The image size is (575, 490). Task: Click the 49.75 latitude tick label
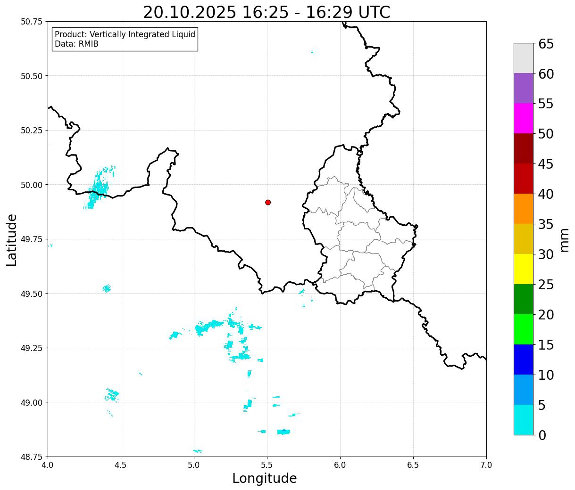coord(32,239)
